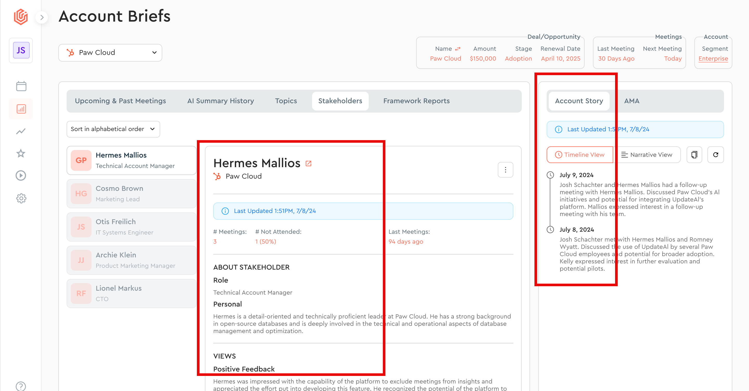
Task: Click the HubSpot icon in the account dropdown
Action: tap(70, 53)
